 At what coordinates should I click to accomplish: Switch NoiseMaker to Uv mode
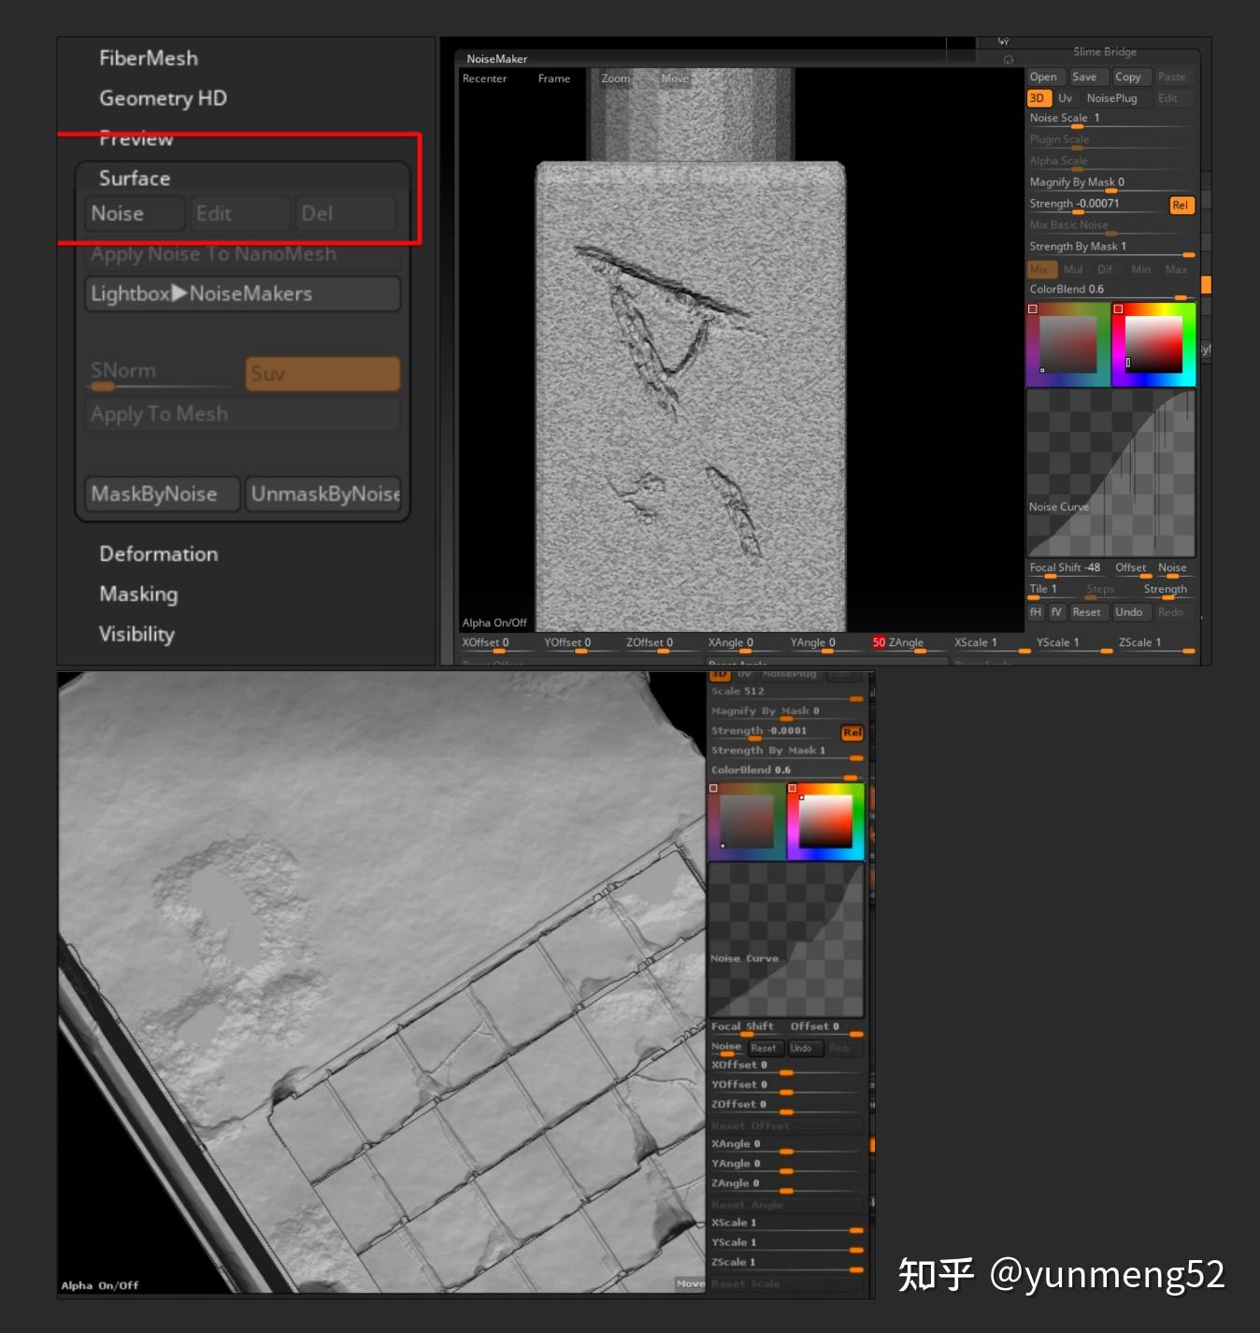click(x=1066, y=98)
